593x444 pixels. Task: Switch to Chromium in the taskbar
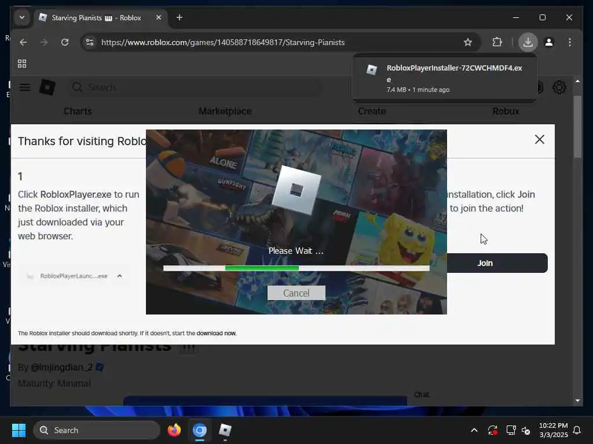point(200,430)
